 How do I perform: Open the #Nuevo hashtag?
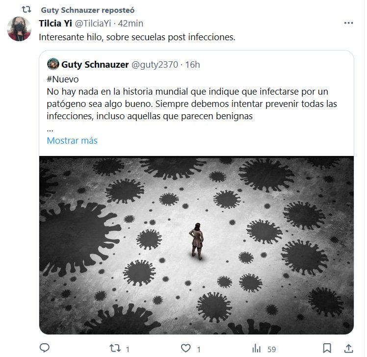point(63,79)
